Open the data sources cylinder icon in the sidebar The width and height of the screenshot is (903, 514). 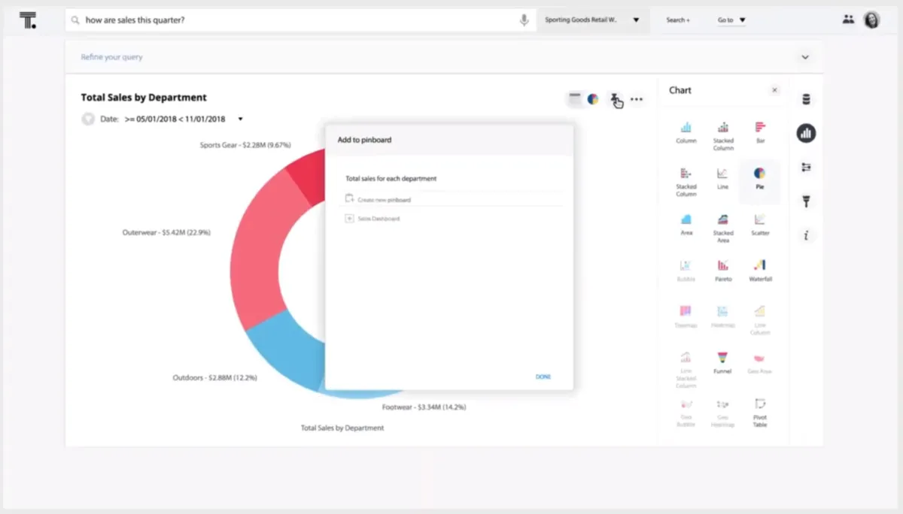click(806, 99)
